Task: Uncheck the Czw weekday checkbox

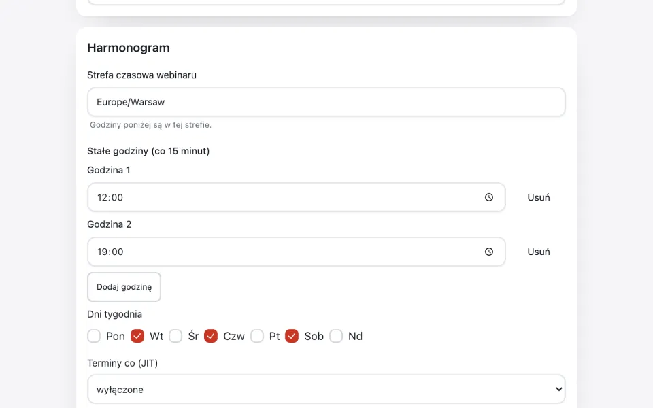Action: pos(211,336)
